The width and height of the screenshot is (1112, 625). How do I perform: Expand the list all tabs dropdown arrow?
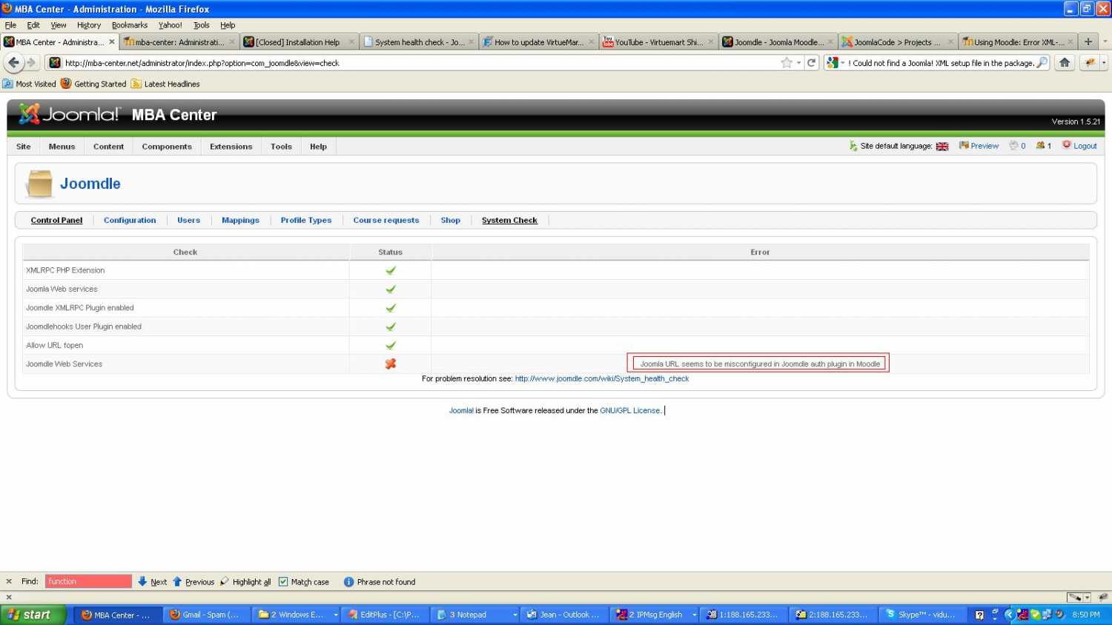coord(1105,42)
